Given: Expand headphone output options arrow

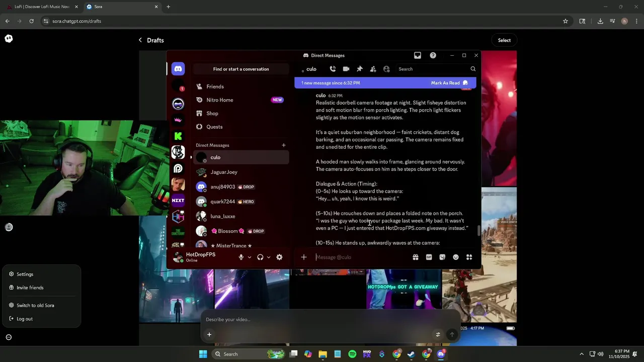Looking at the screenshot, I should [x=268, y=257].
